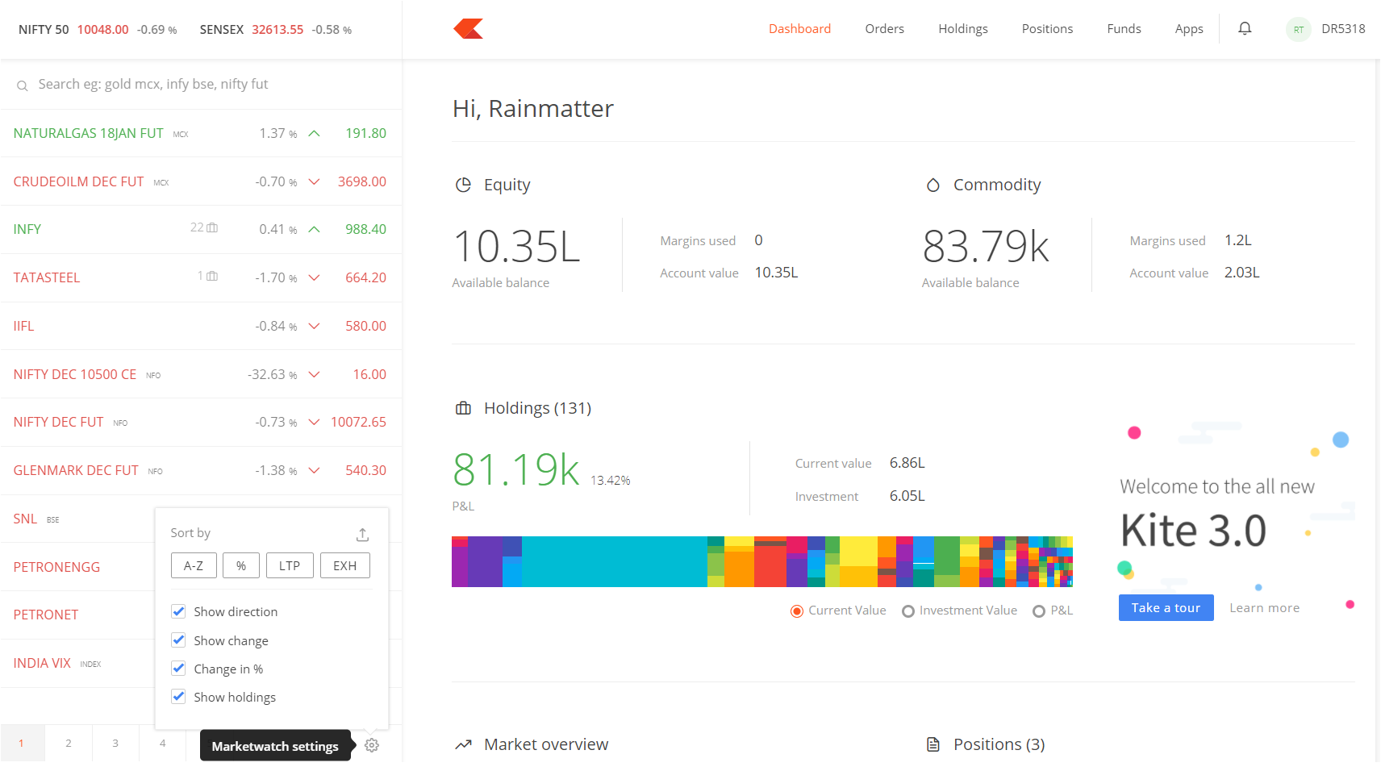This screenshot has height=771, width=1381.
Task: Click IIFL price 580.00
Action: (x=365, y=326)
